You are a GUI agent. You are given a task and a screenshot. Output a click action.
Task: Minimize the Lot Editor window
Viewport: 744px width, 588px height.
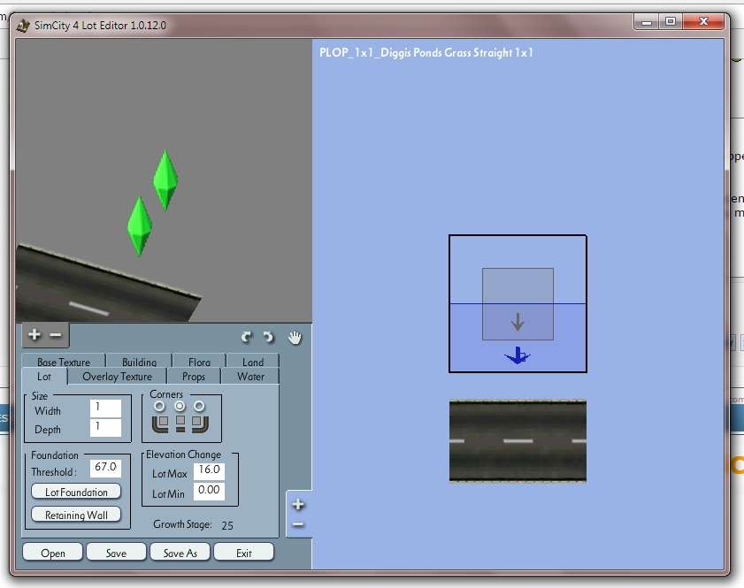(x=647, y=22)
